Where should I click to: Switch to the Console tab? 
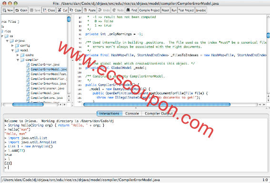coord(132,114)
